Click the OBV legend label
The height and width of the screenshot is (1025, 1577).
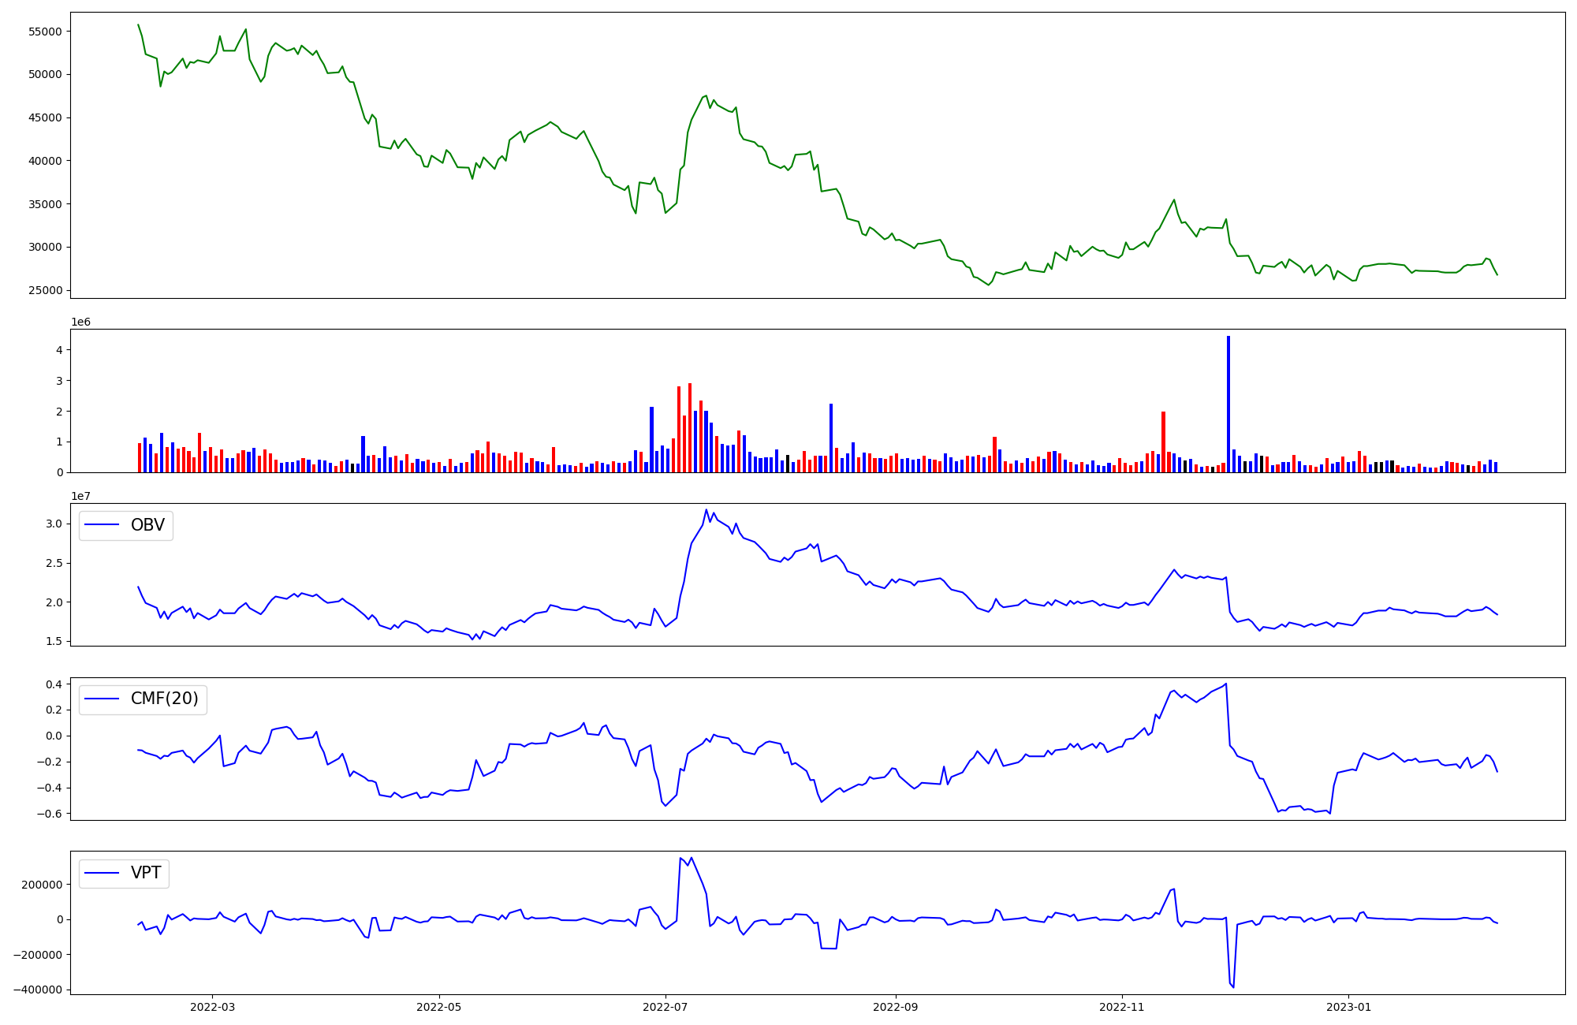147,525
